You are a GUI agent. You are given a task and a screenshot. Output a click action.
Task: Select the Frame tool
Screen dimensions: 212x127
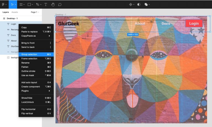(21, 4)
